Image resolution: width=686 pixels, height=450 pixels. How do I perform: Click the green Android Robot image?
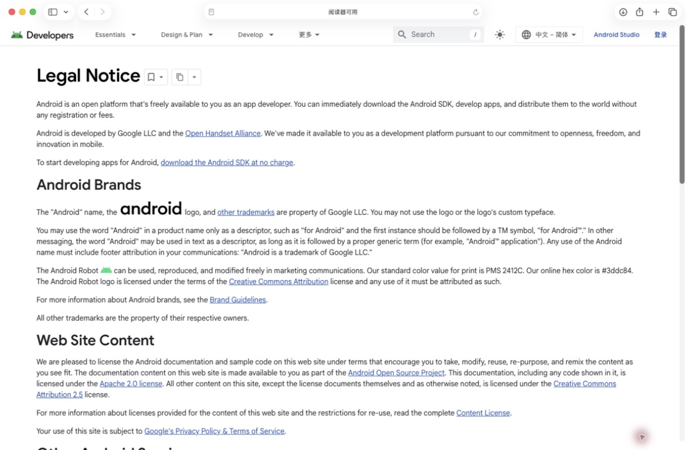106,270
